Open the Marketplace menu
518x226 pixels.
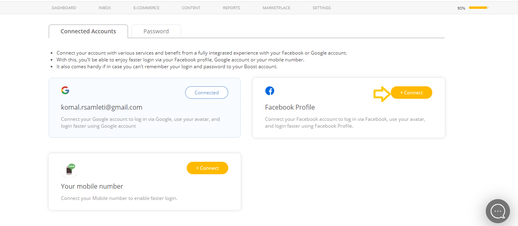click(x=276, y=8)
